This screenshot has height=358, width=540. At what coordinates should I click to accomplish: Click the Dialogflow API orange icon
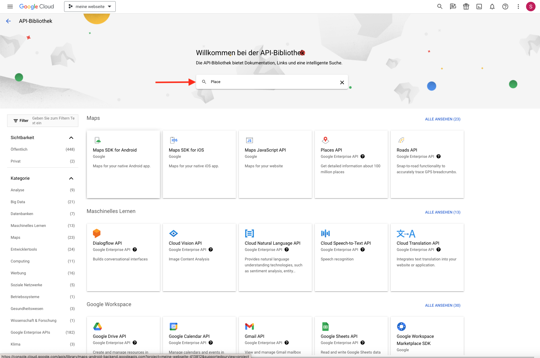pyautogui.click(x=97, y=233)
